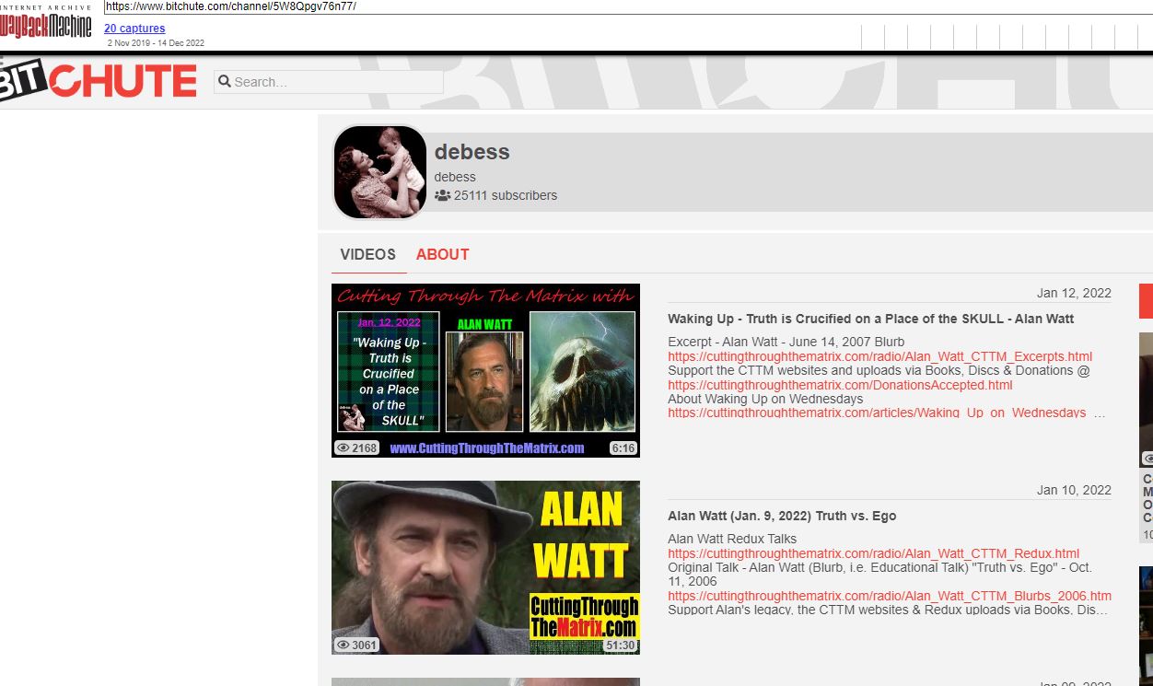Image resolution: width=1153 pixels, height=686 pixels.
Task: Click the debess channel name heading
Action: pos(472,152)
